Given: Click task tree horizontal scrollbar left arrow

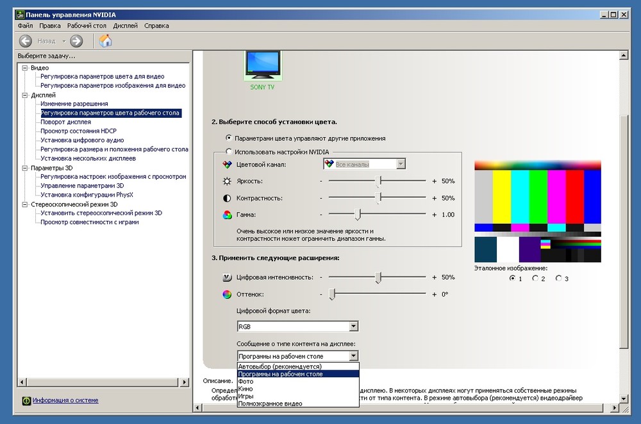Looking at the screenshot, I should click(22, 382).
